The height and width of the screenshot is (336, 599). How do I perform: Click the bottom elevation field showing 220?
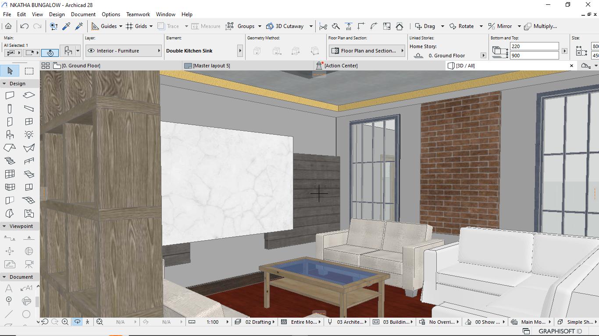point(534,46)
